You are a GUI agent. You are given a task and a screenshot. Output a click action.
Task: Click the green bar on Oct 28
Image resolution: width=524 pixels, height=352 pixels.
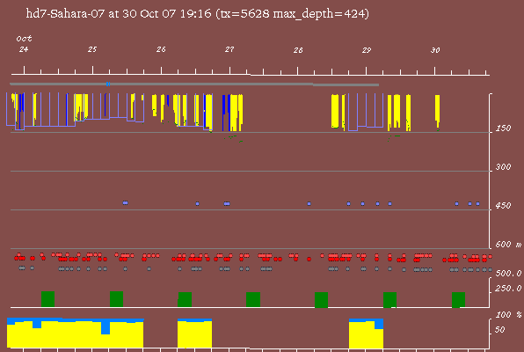[321, 299]
